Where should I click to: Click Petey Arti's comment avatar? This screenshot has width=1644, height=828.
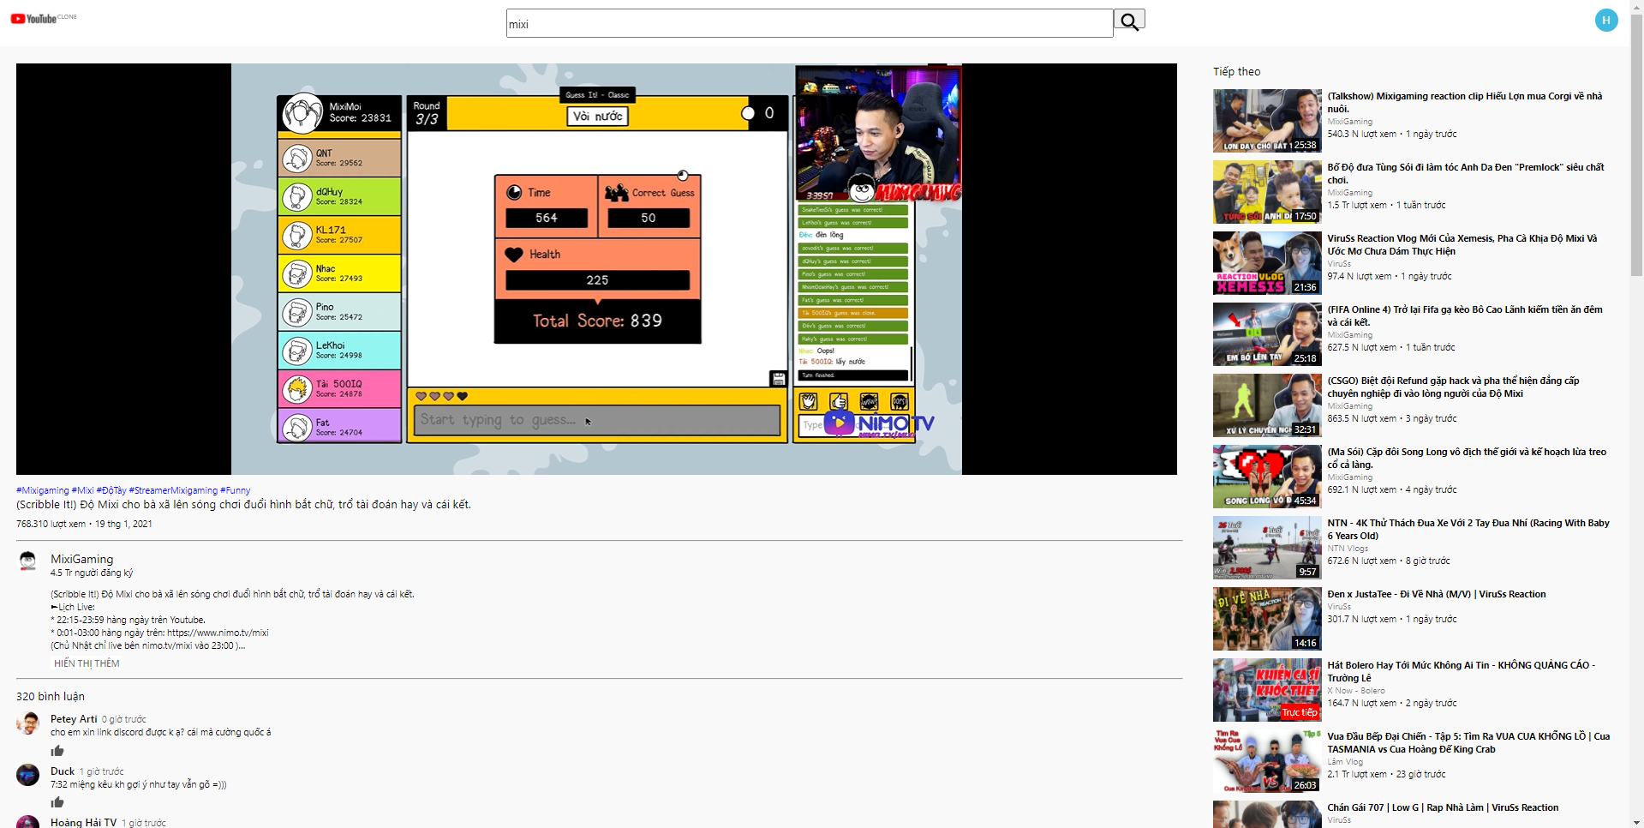(27, 724)
